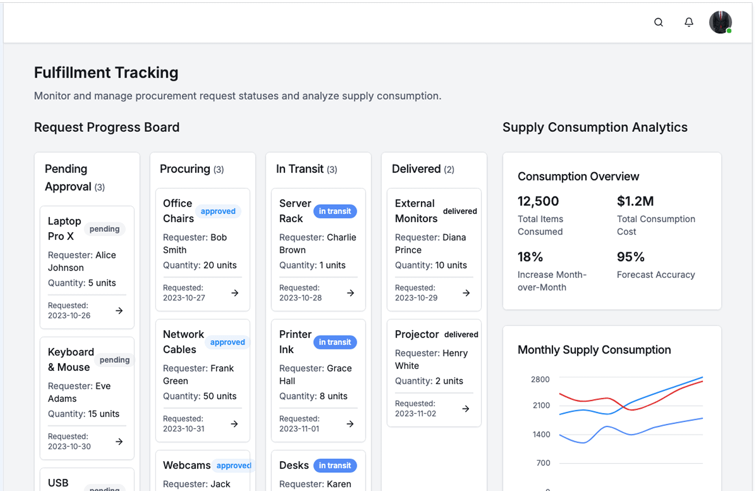Click the Desks card title
Image resolution: width=755 pixels, height=491 pixels.
coord(294,465)
